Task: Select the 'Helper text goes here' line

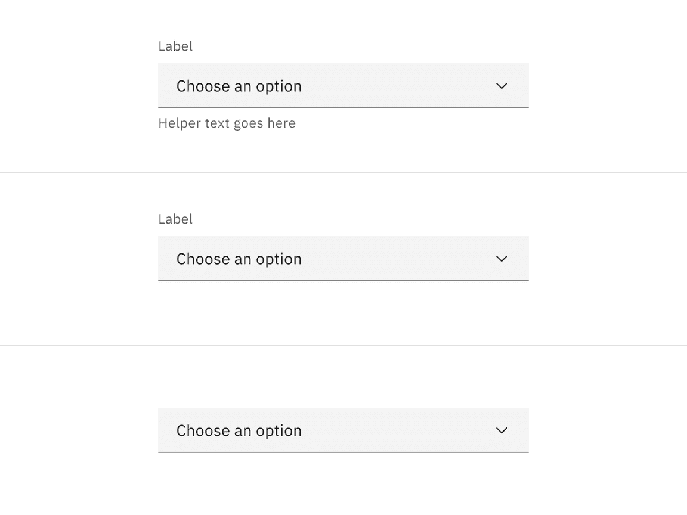Action: click(x=227, y=123)
